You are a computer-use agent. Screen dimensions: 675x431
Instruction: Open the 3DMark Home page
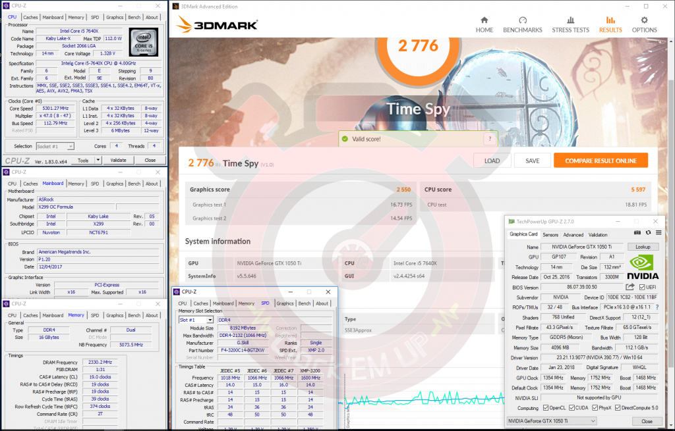point(484,24)
